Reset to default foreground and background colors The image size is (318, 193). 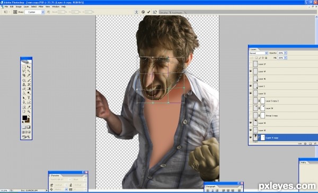pyautogui.click(x=23, y=122)
